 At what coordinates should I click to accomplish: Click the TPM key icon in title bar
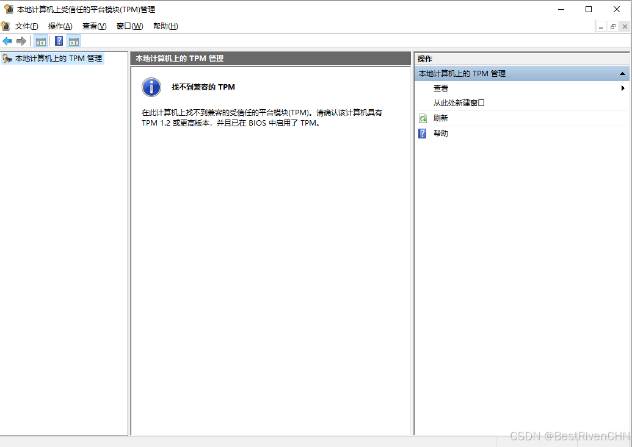tap(9, 9)
